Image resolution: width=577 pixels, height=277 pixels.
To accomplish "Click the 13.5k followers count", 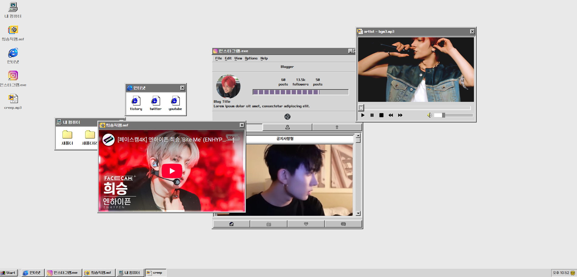I will click(300, 82).
